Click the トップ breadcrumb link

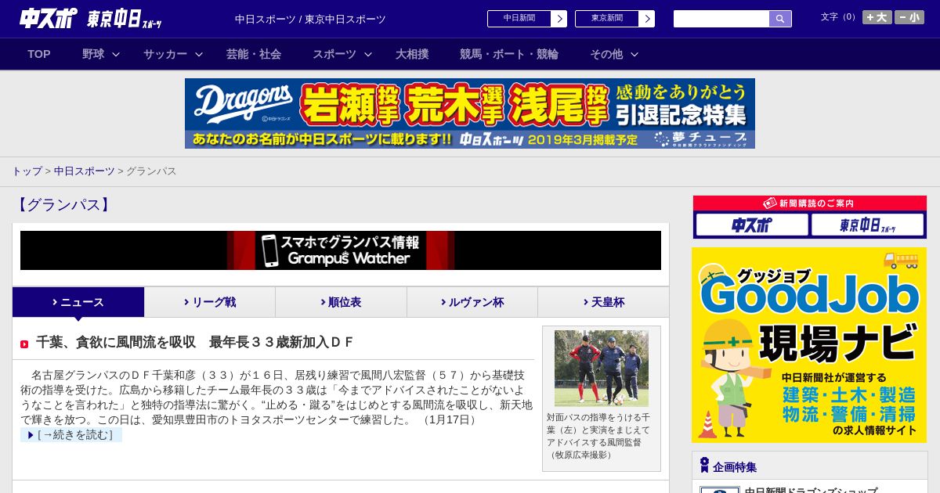(27, 171)
